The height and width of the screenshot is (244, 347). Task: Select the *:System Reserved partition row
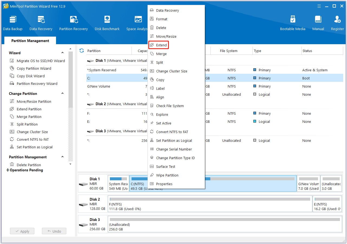coord(214,70)
